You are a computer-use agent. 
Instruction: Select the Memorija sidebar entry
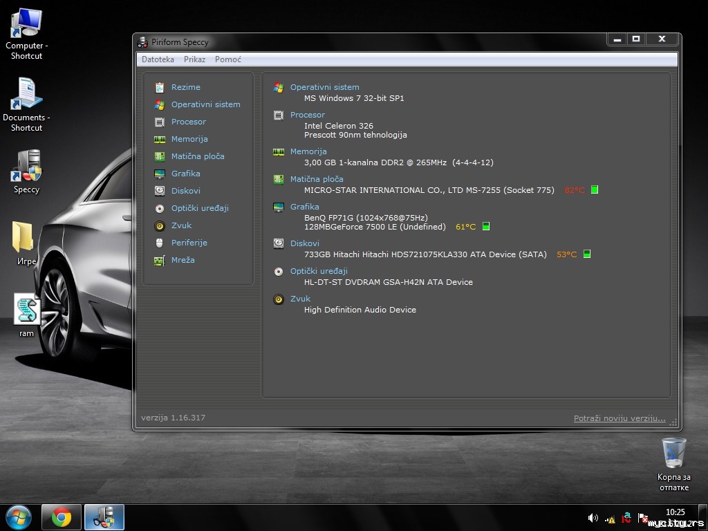(x=189, y=139)
